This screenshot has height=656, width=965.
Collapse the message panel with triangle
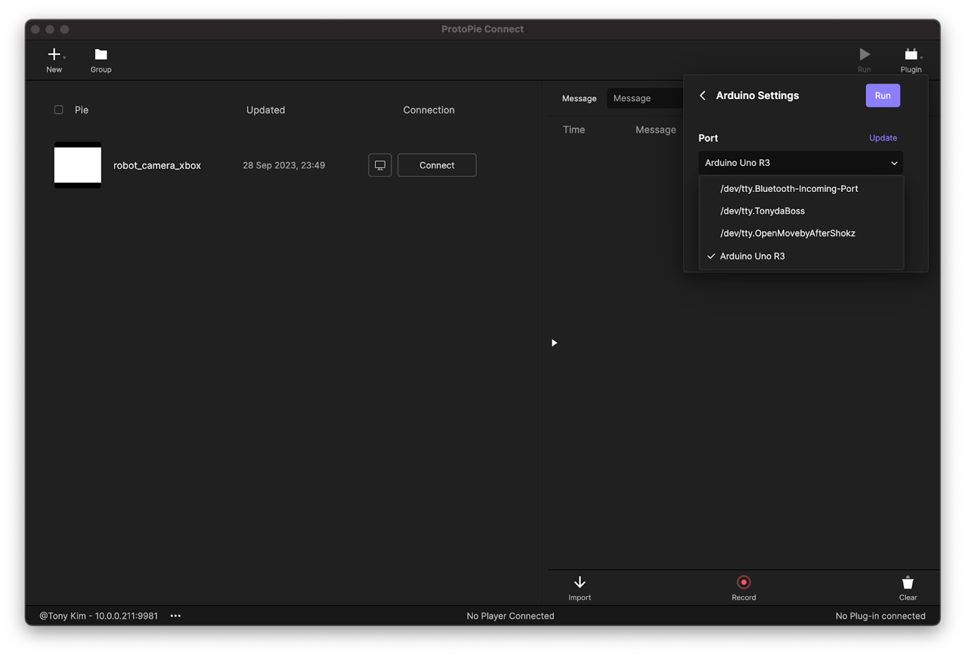554,343
